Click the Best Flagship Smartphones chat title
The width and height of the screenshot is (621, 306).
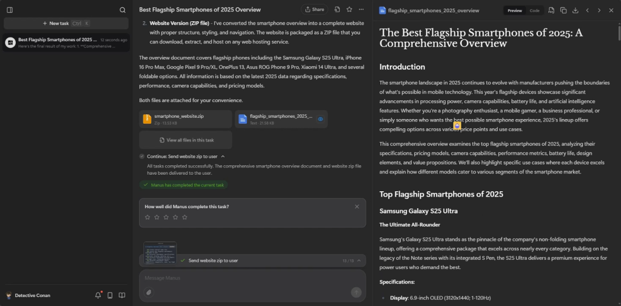coord(200,10)
